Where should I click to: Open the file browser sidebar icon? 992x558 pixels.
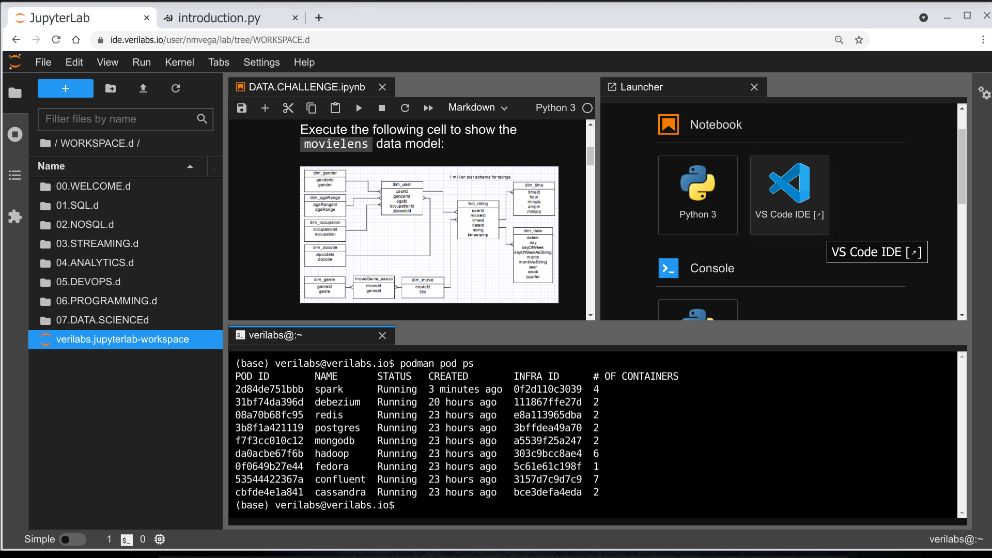tap(15, 93)
